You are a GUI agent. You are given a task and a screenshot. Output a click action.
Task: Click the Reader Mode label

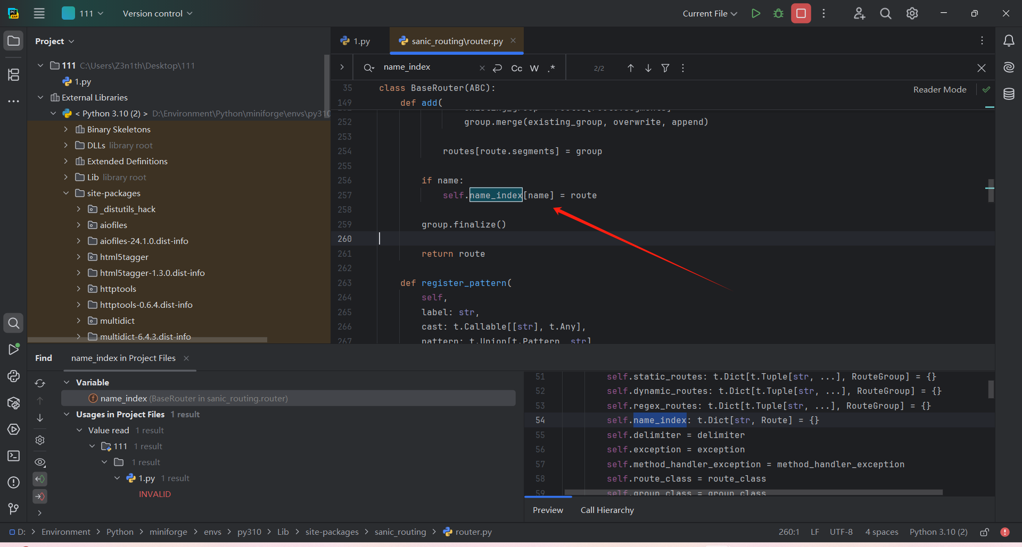[939, 89]
